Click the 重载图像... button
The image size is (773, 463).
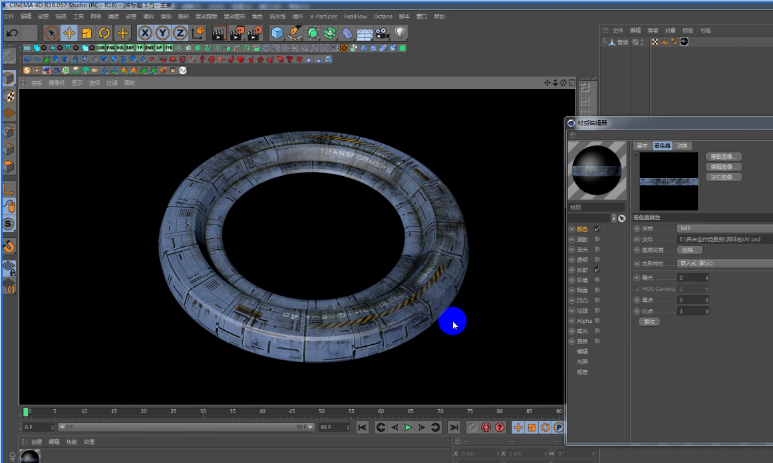pos(723,157)
